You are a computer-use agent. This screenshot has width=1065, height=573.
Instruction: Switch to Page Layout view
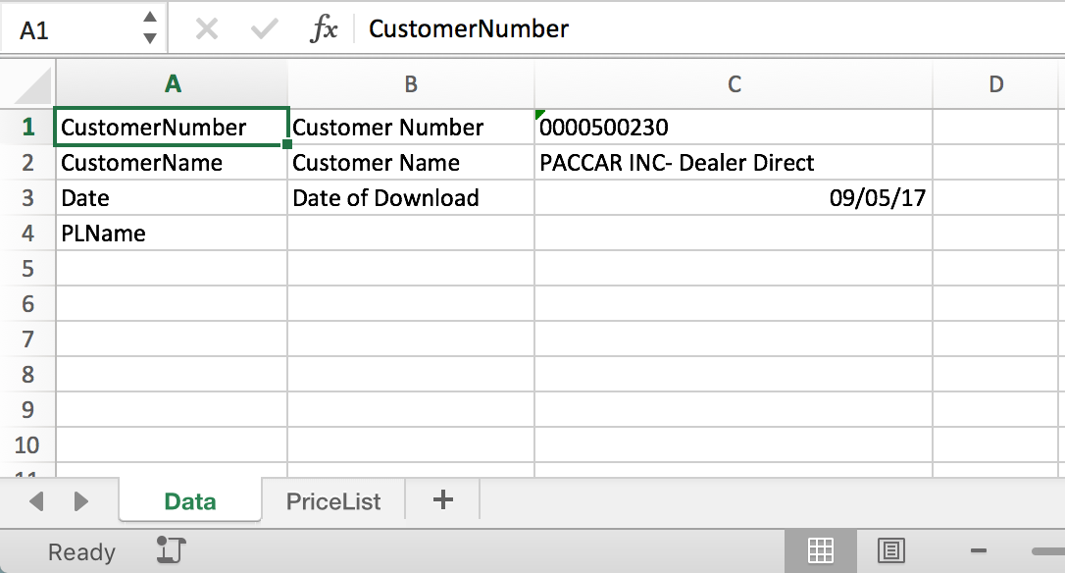click(x=890, y=551)
